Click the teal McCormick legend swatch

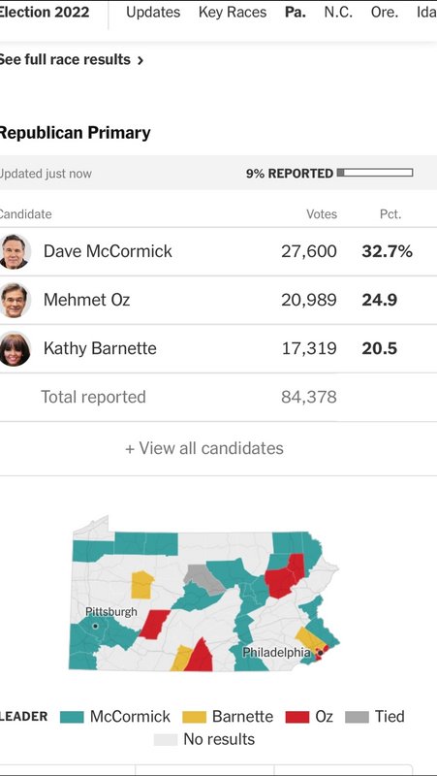[x=72, y=717]
